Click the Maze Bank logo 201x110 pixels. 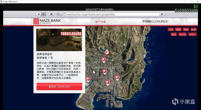click(47, 21)
